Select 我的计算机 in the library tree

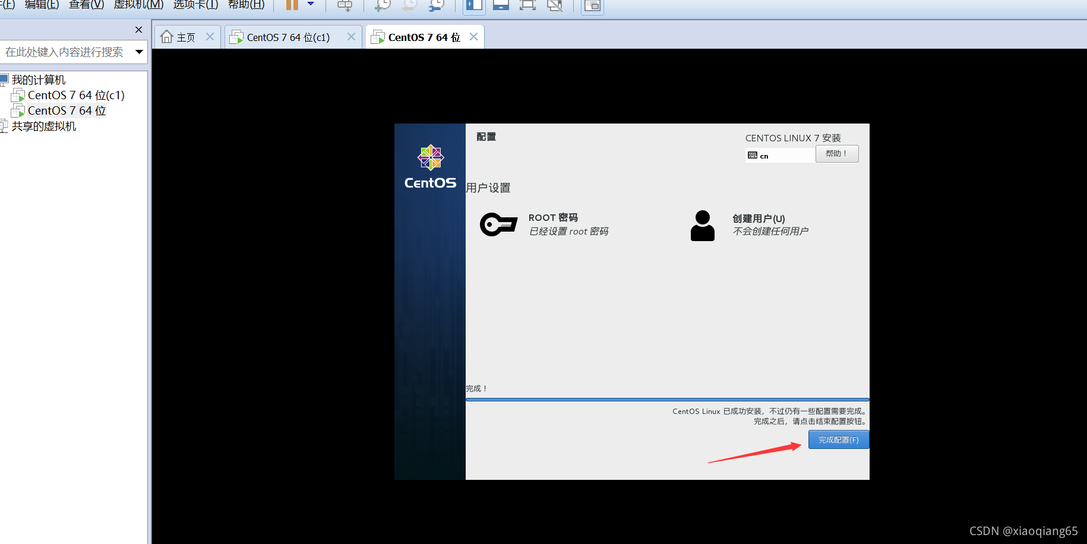39,80
